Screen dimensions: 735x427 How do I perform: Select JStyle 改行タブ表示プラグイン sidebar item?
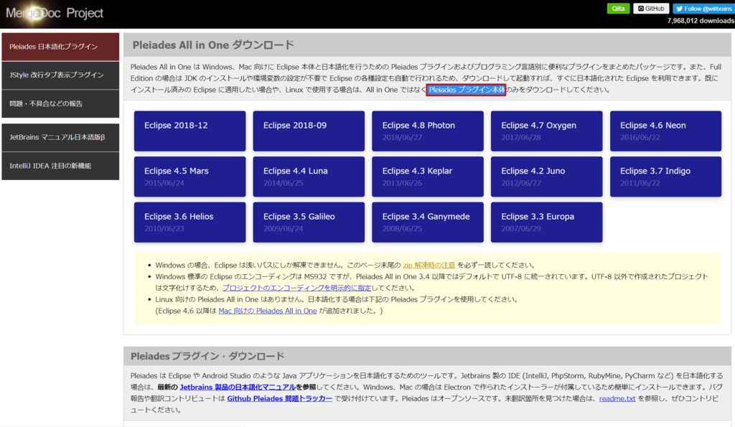coord(60,75)
